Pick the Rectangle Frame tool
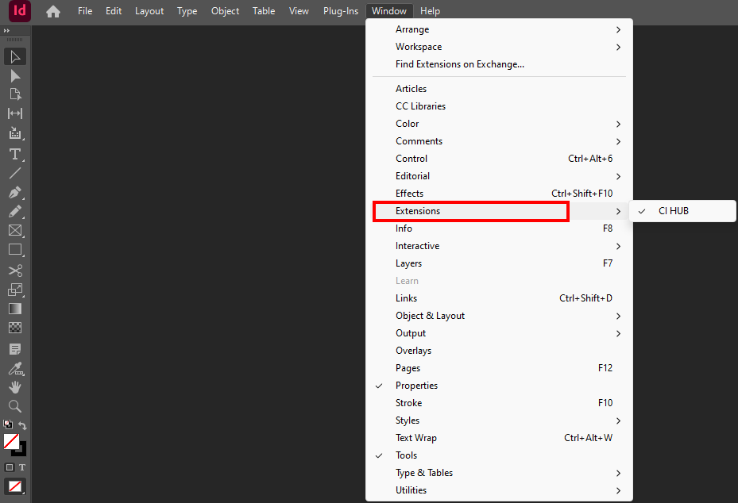Screen dimensions: 738x503 point(14,230)
